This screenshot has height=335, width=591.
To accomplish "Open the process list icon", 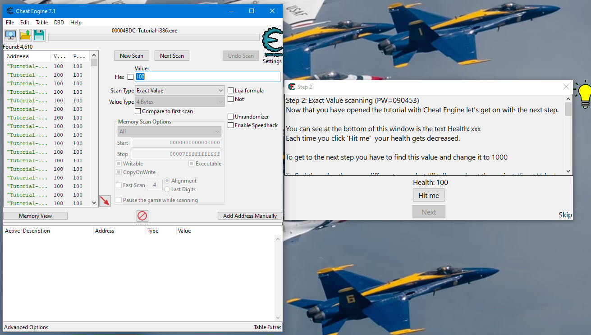I will (10, 35).
